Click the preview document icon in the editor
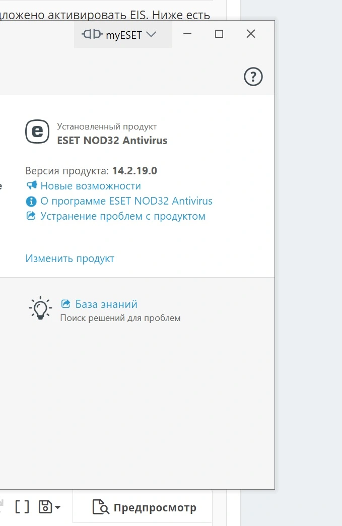342x526 pixels. pyautogui.click(x=101, y=507)
